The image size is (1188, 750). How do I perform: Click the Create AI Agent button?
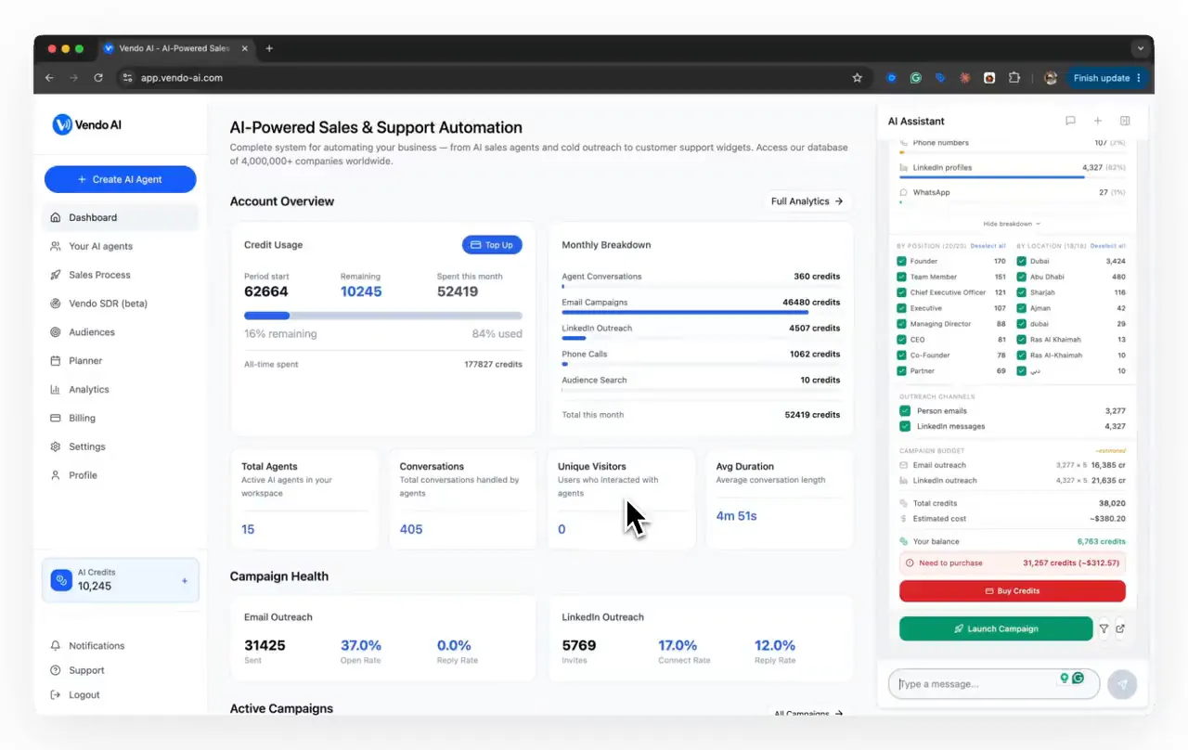(121, 179)
